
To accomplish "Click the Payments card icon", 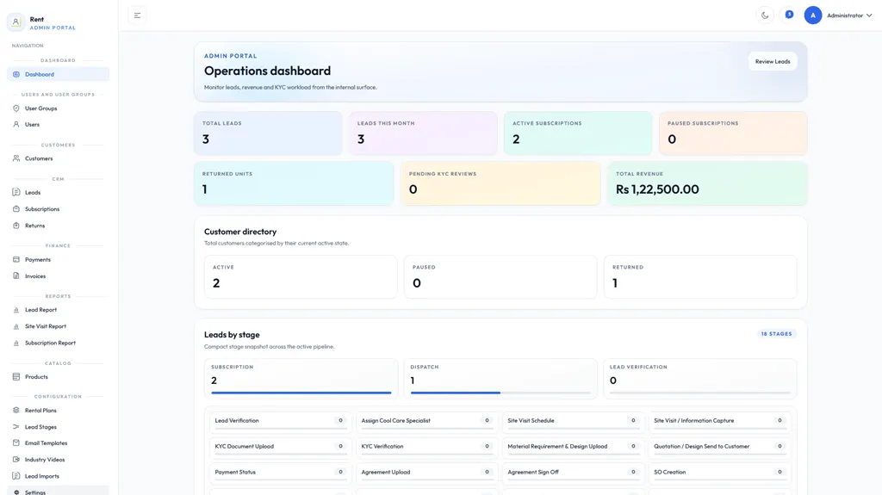I will 16,259.
